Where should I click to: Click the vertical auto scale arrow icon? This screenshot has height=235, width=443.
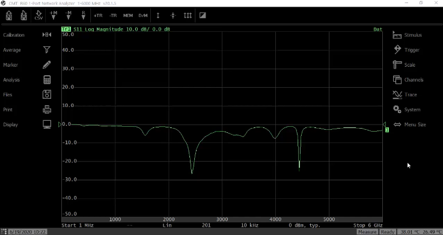point(158,16)
